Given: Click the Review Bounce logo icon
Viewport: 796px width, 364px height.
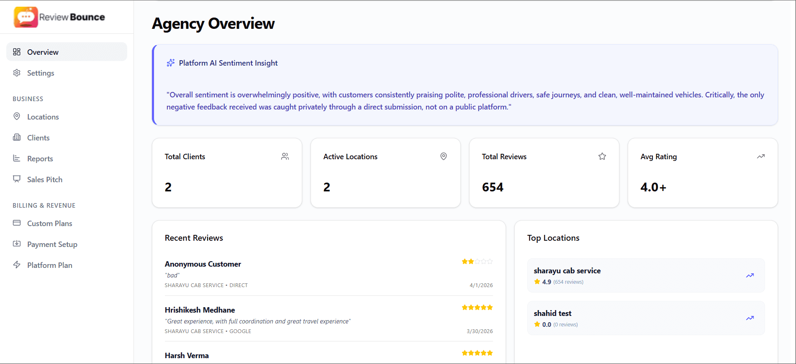Looking at the screenshot, I should coord(26,17).
